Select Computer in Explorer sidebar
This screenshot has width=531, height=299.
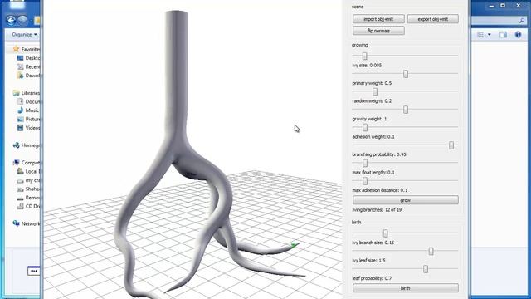27,163
